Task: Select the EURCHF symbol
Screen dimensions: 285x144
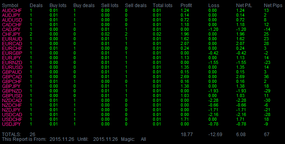Action: click(12, 48)
